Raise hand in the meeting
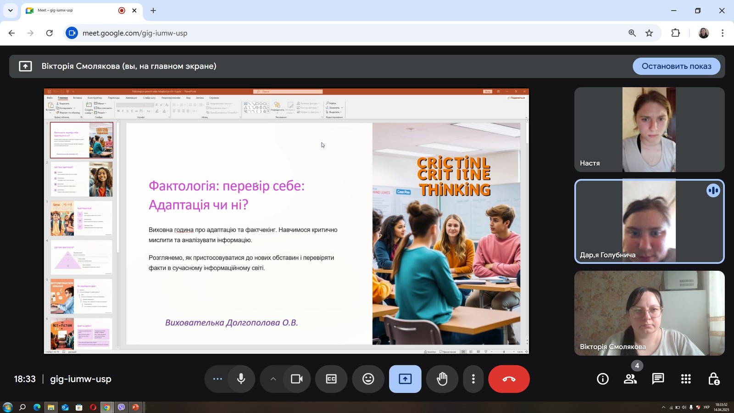This screenshot has height=413, width=734. coord(442,379)
